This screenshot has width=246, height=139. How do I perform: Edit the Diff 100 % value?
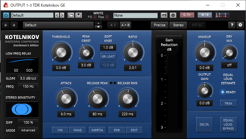click(x=28, y=122)
